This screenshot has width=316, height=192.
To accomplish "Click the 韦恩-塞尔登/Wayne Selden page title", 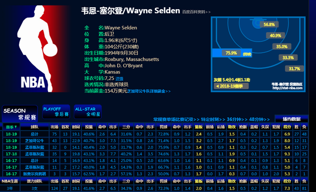I will pyautogui.click(x=131, y=11).
